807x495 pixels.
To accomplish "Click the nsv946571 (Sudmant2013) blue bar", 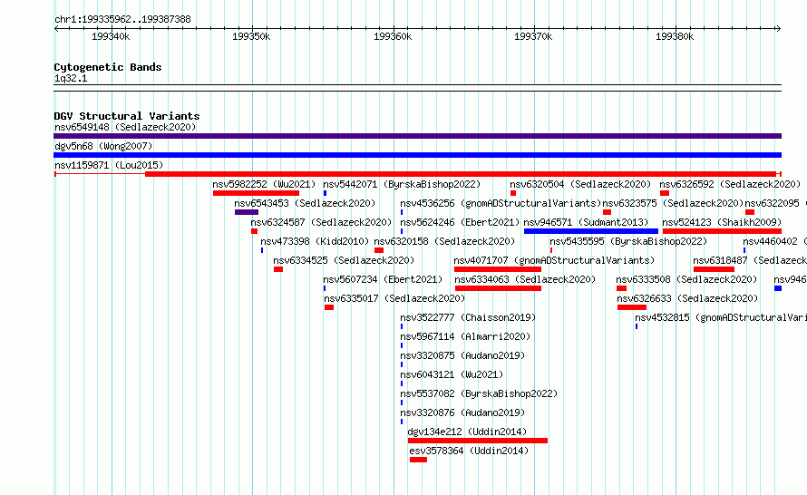I will coord(591,231).
